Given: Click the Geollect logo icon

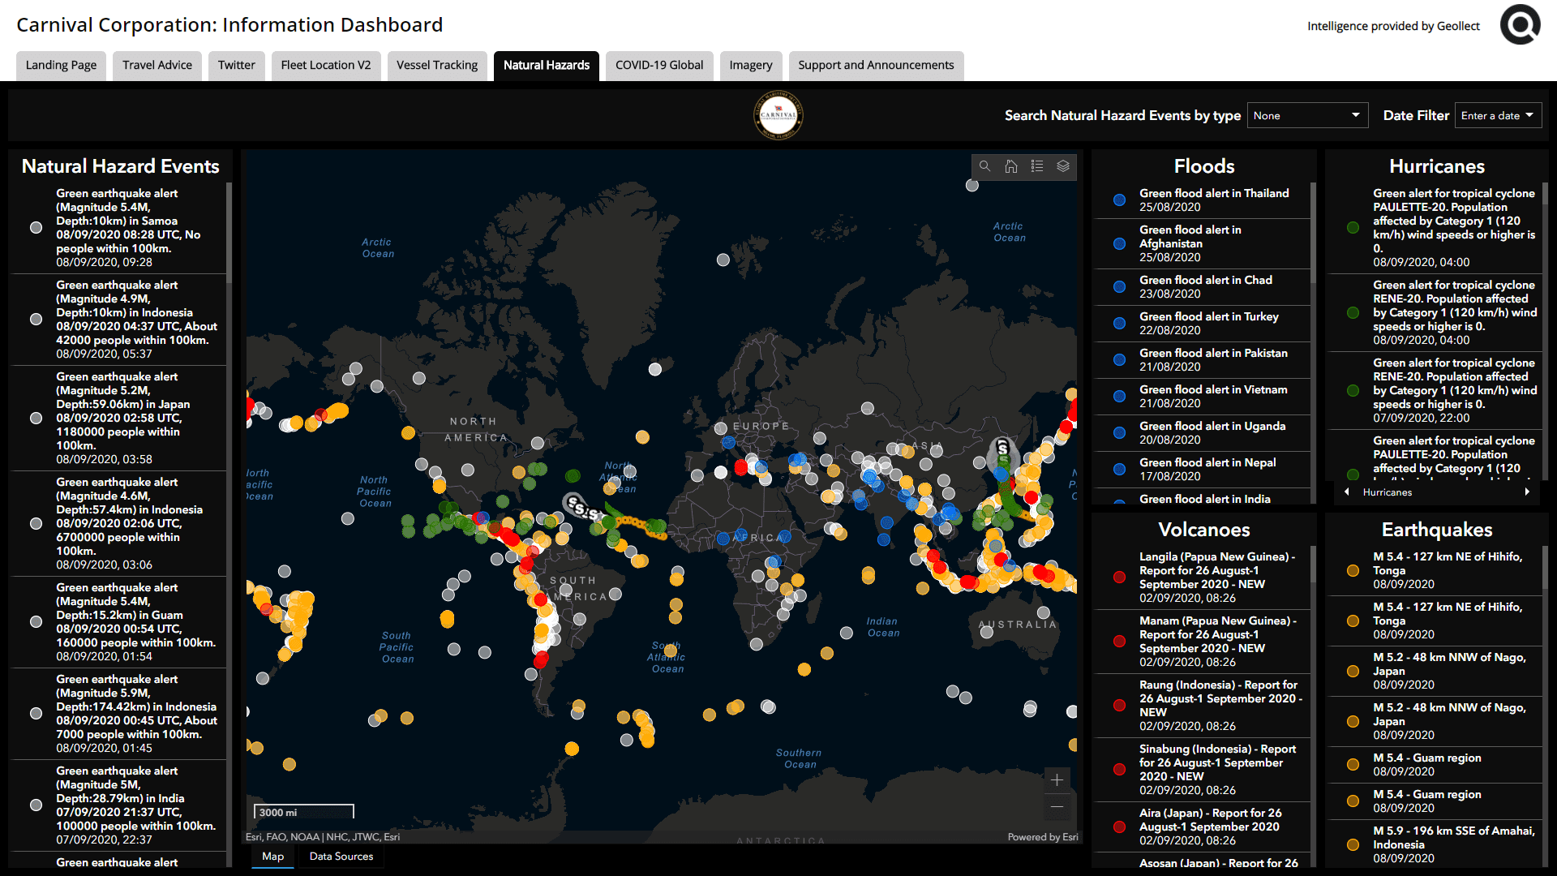Looking at the screenshot, I should tap(1520, 24).
